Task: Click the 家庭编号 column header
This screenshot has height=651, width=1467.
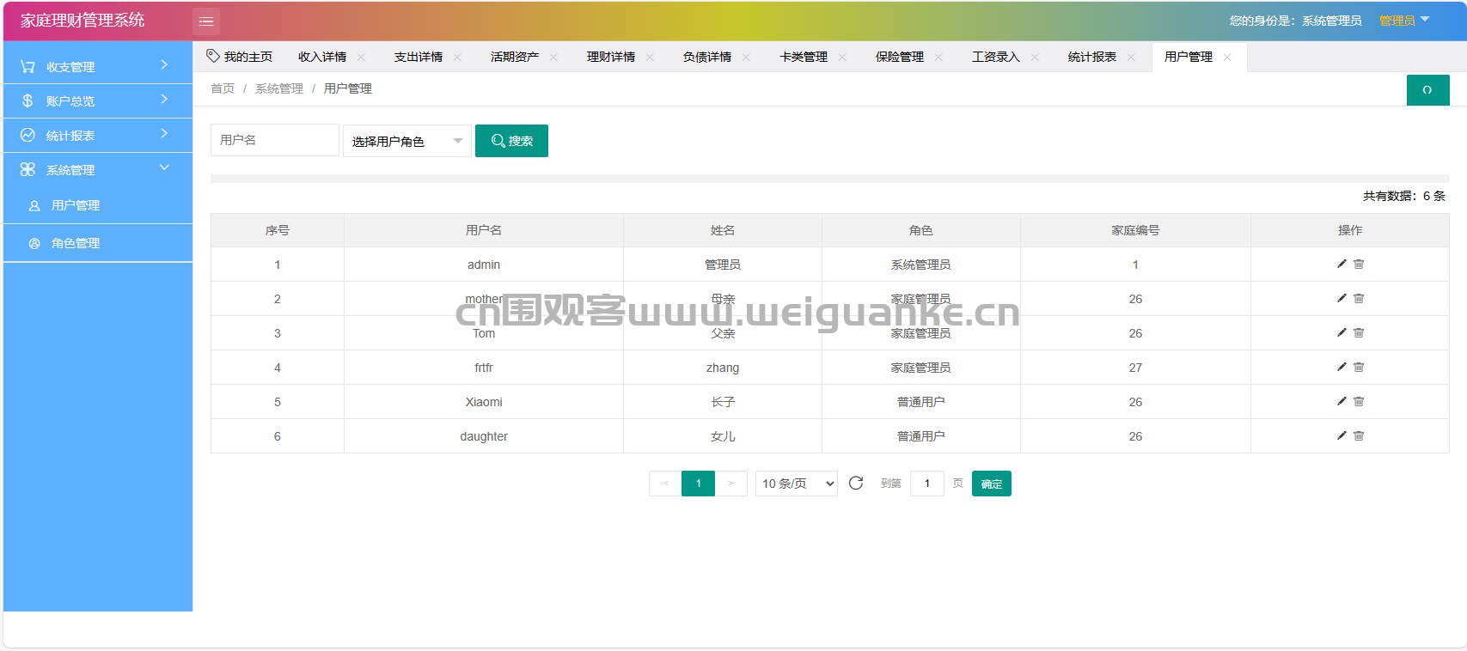Action: (x=1135, y=230)
